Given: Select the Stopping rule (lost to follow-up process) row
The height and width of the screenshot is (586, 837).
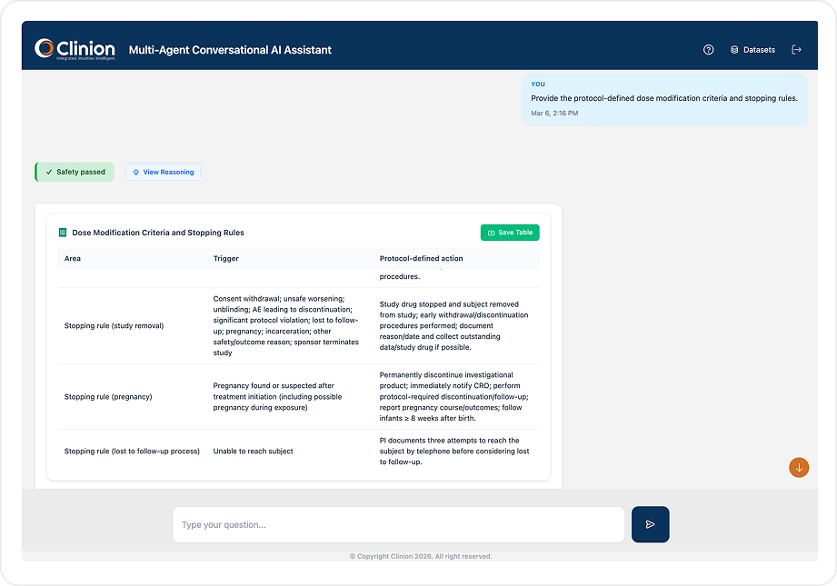Looking at the screenshot, I should click(x=132, y=451).
